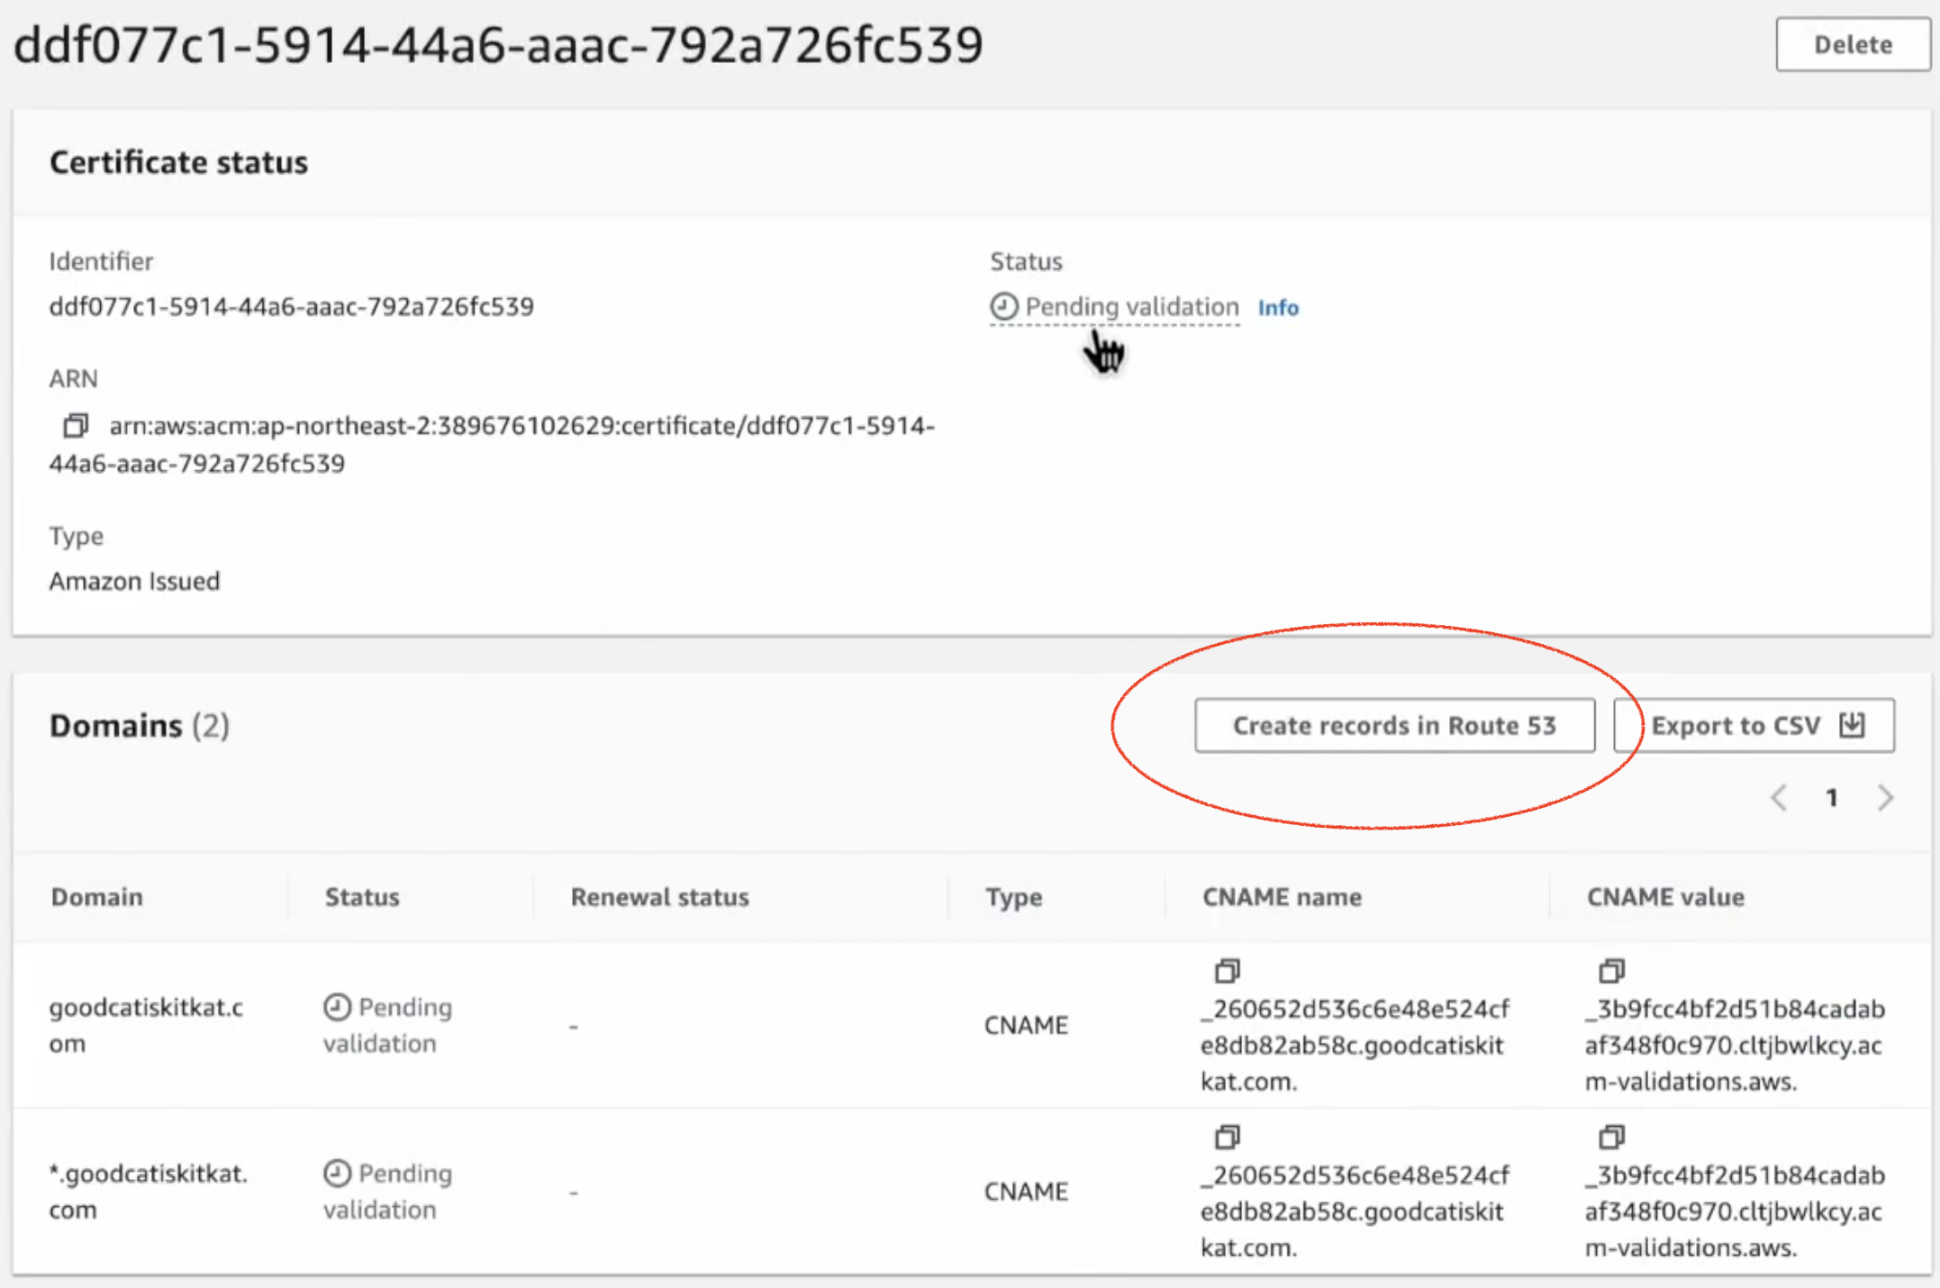
Task: Click pending clock icon in goodcatiskitkat.com row
Action: 337,1007
